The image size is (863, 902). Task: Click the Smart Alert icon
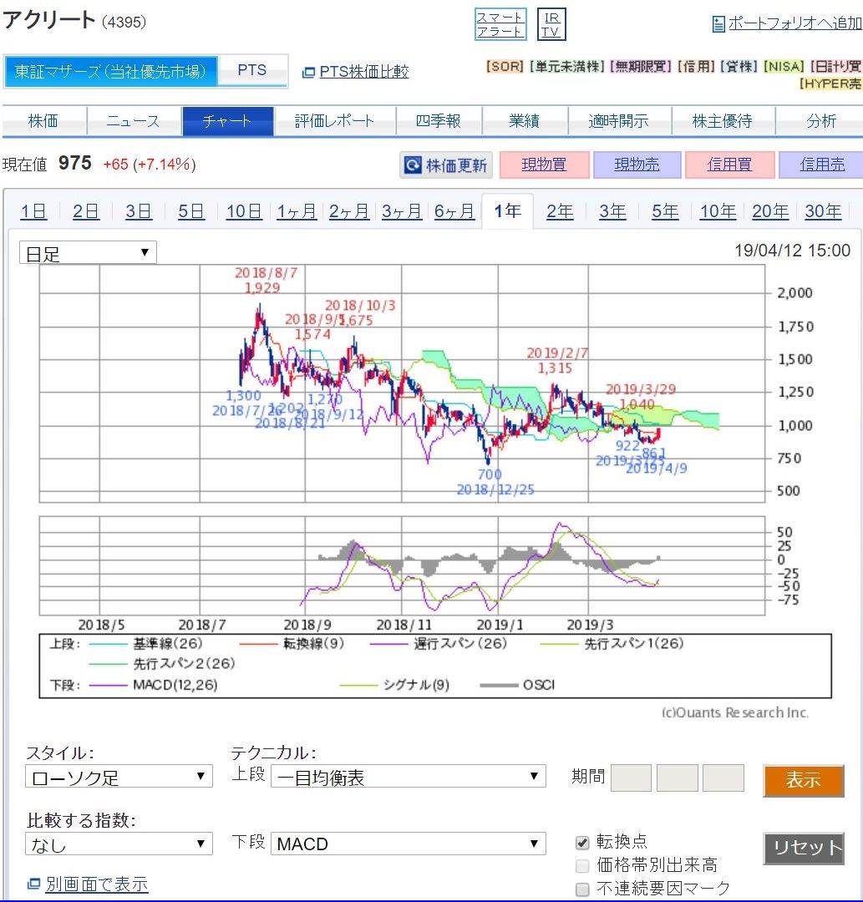point(500,24)
